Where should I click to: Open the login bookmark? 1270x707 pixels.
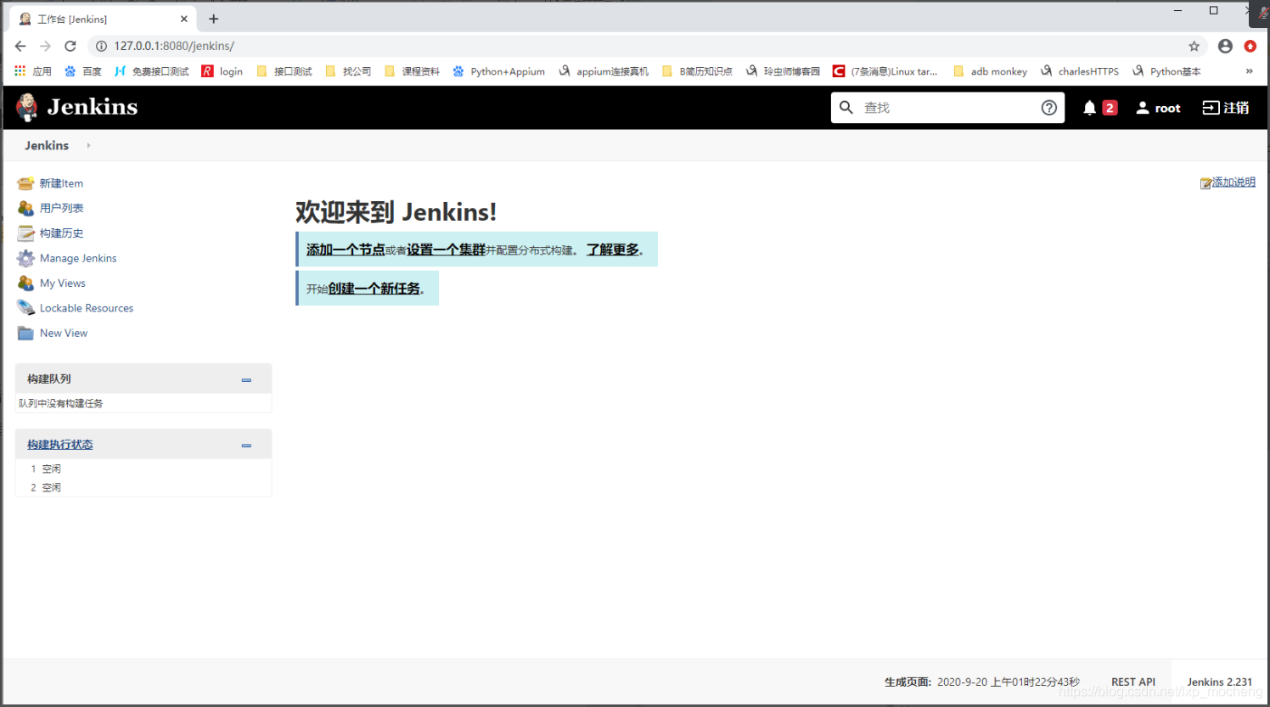tap(222, 71)
